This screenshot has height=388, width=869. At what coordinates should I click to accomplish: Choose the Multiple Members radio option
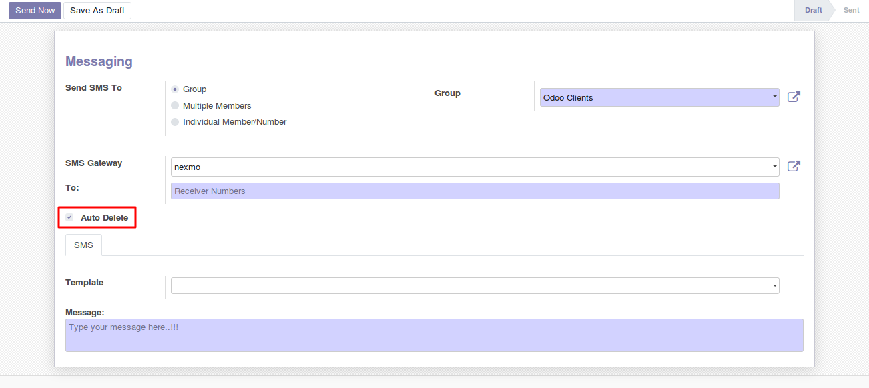[x=175, y=105]
